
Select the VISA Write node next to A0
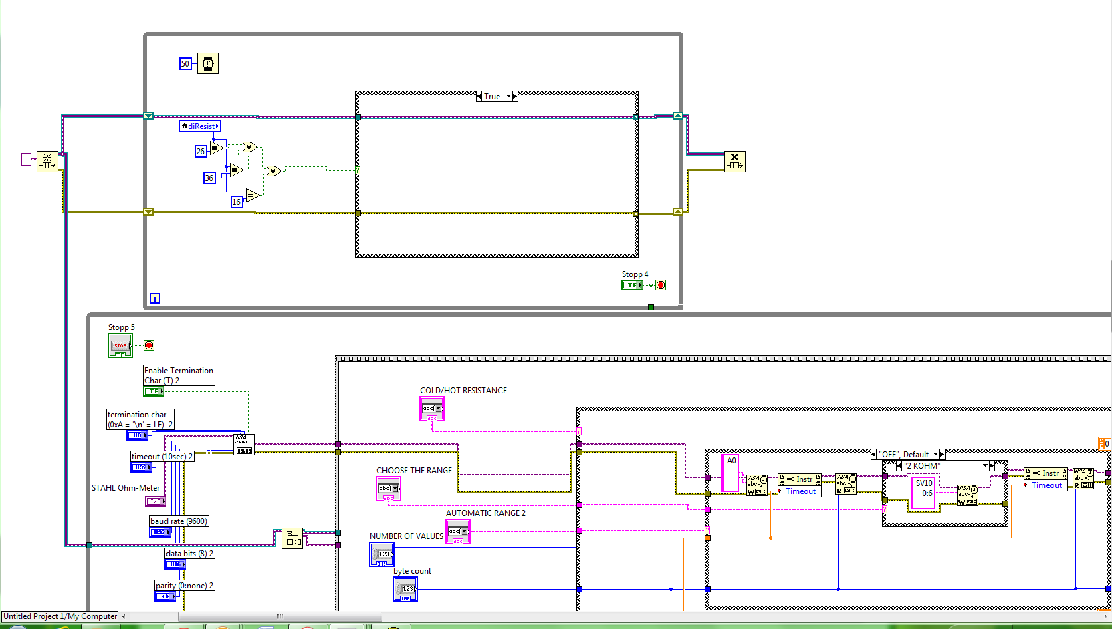tap(757, 485)
